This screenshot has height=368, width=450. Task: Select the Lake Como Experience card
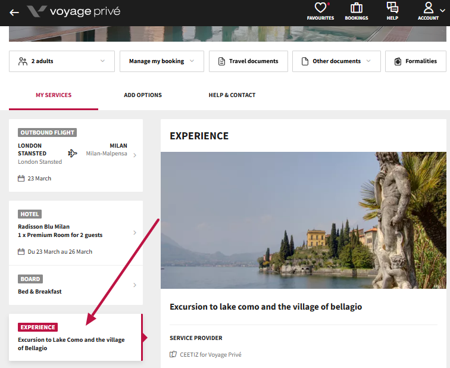pyautogui.click(x=76, y=337)
